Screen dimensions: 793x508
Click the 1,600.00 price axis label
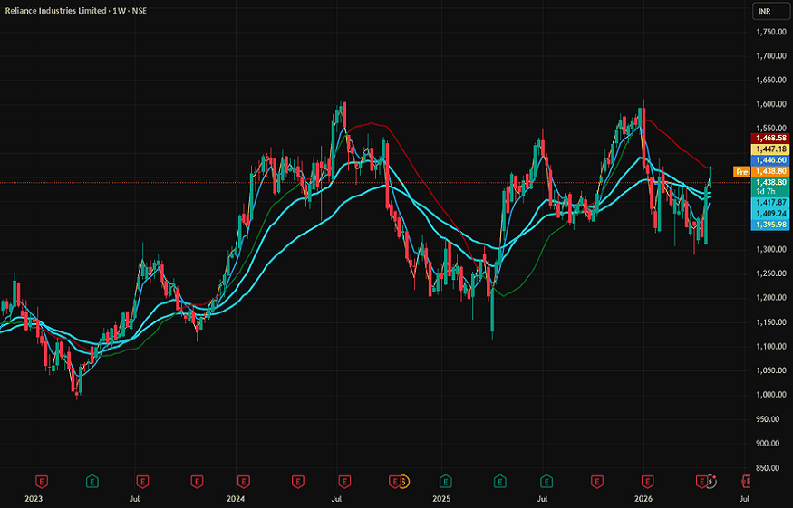pos(770,104)
